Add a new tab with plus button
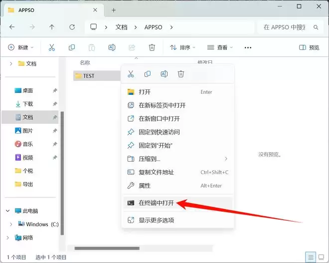Image resolution: width=329 pixels, height=263 pixels. [x=114, y=10]
